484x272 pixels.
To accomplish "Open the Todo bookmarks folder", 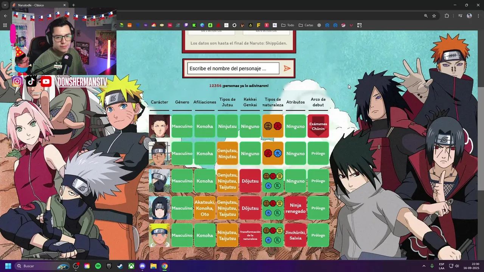I will pyautogui.click(x=287, y=25).
